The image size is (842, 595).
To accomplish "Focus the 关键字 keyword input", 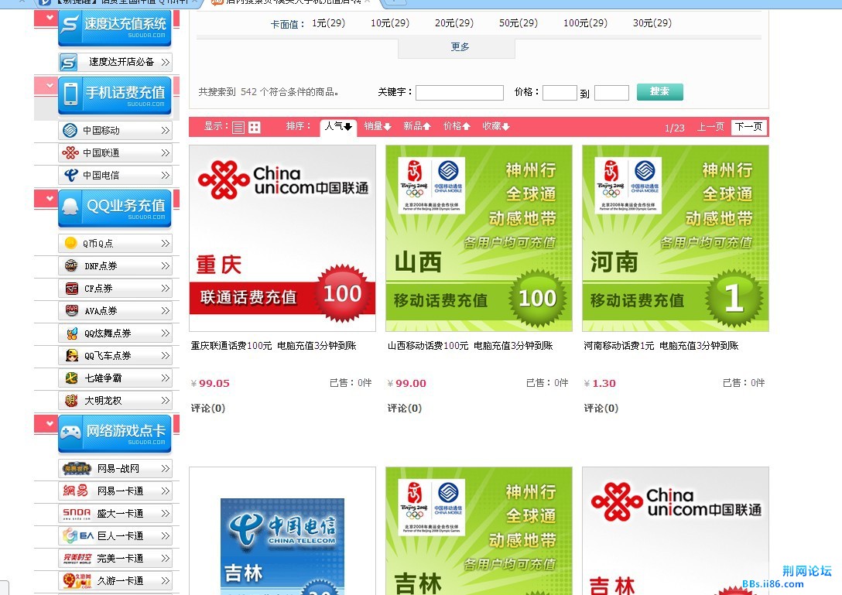I will 460,93.
